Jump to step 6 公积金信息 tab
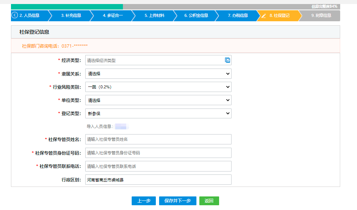357x210 pixels. 196,16
